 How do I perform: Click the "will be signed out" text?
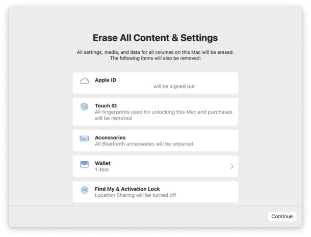pyautogui.click(x=174, y=86)
